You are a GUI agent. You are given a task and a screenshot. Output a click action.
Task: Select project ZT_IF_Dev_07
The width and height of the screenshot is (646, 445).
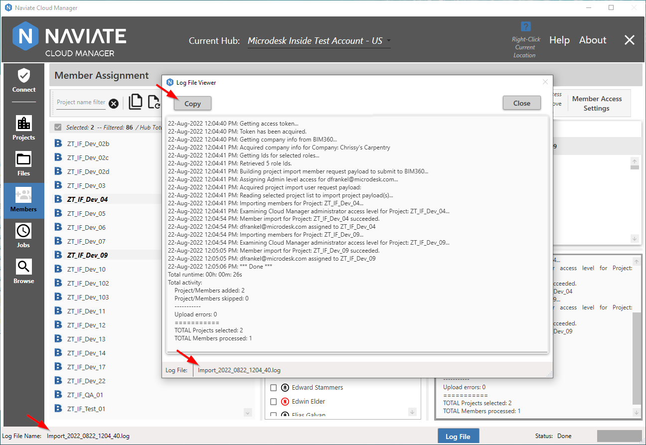[x=86, y=241]
